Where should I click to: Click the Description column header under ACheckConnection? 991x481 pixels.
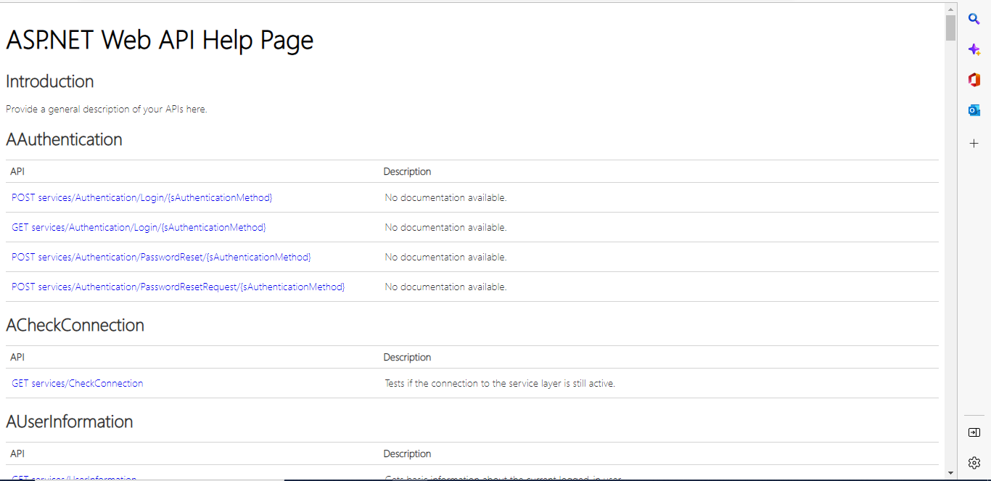click(x=407, y=357)
